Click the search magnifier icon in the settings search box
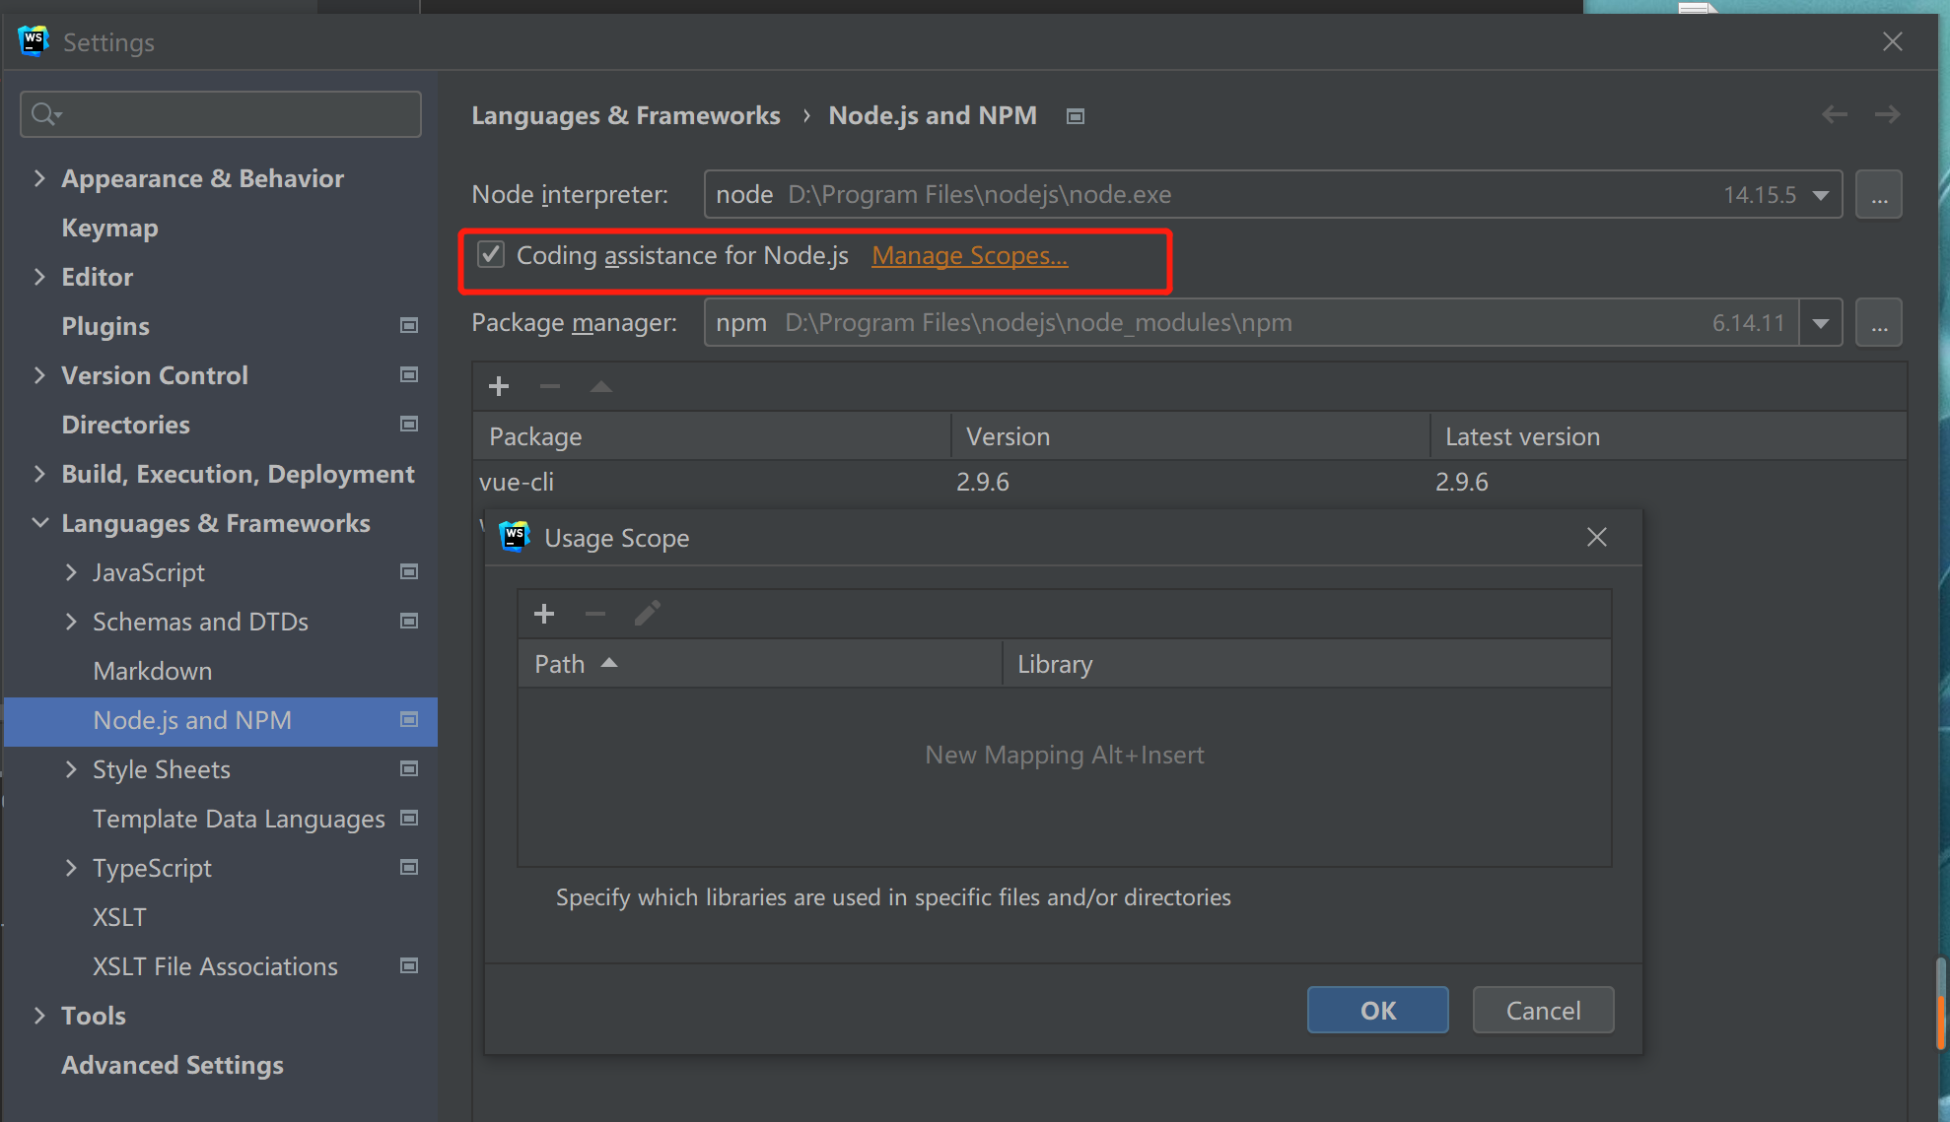1950x1122 pixels. 43,114
